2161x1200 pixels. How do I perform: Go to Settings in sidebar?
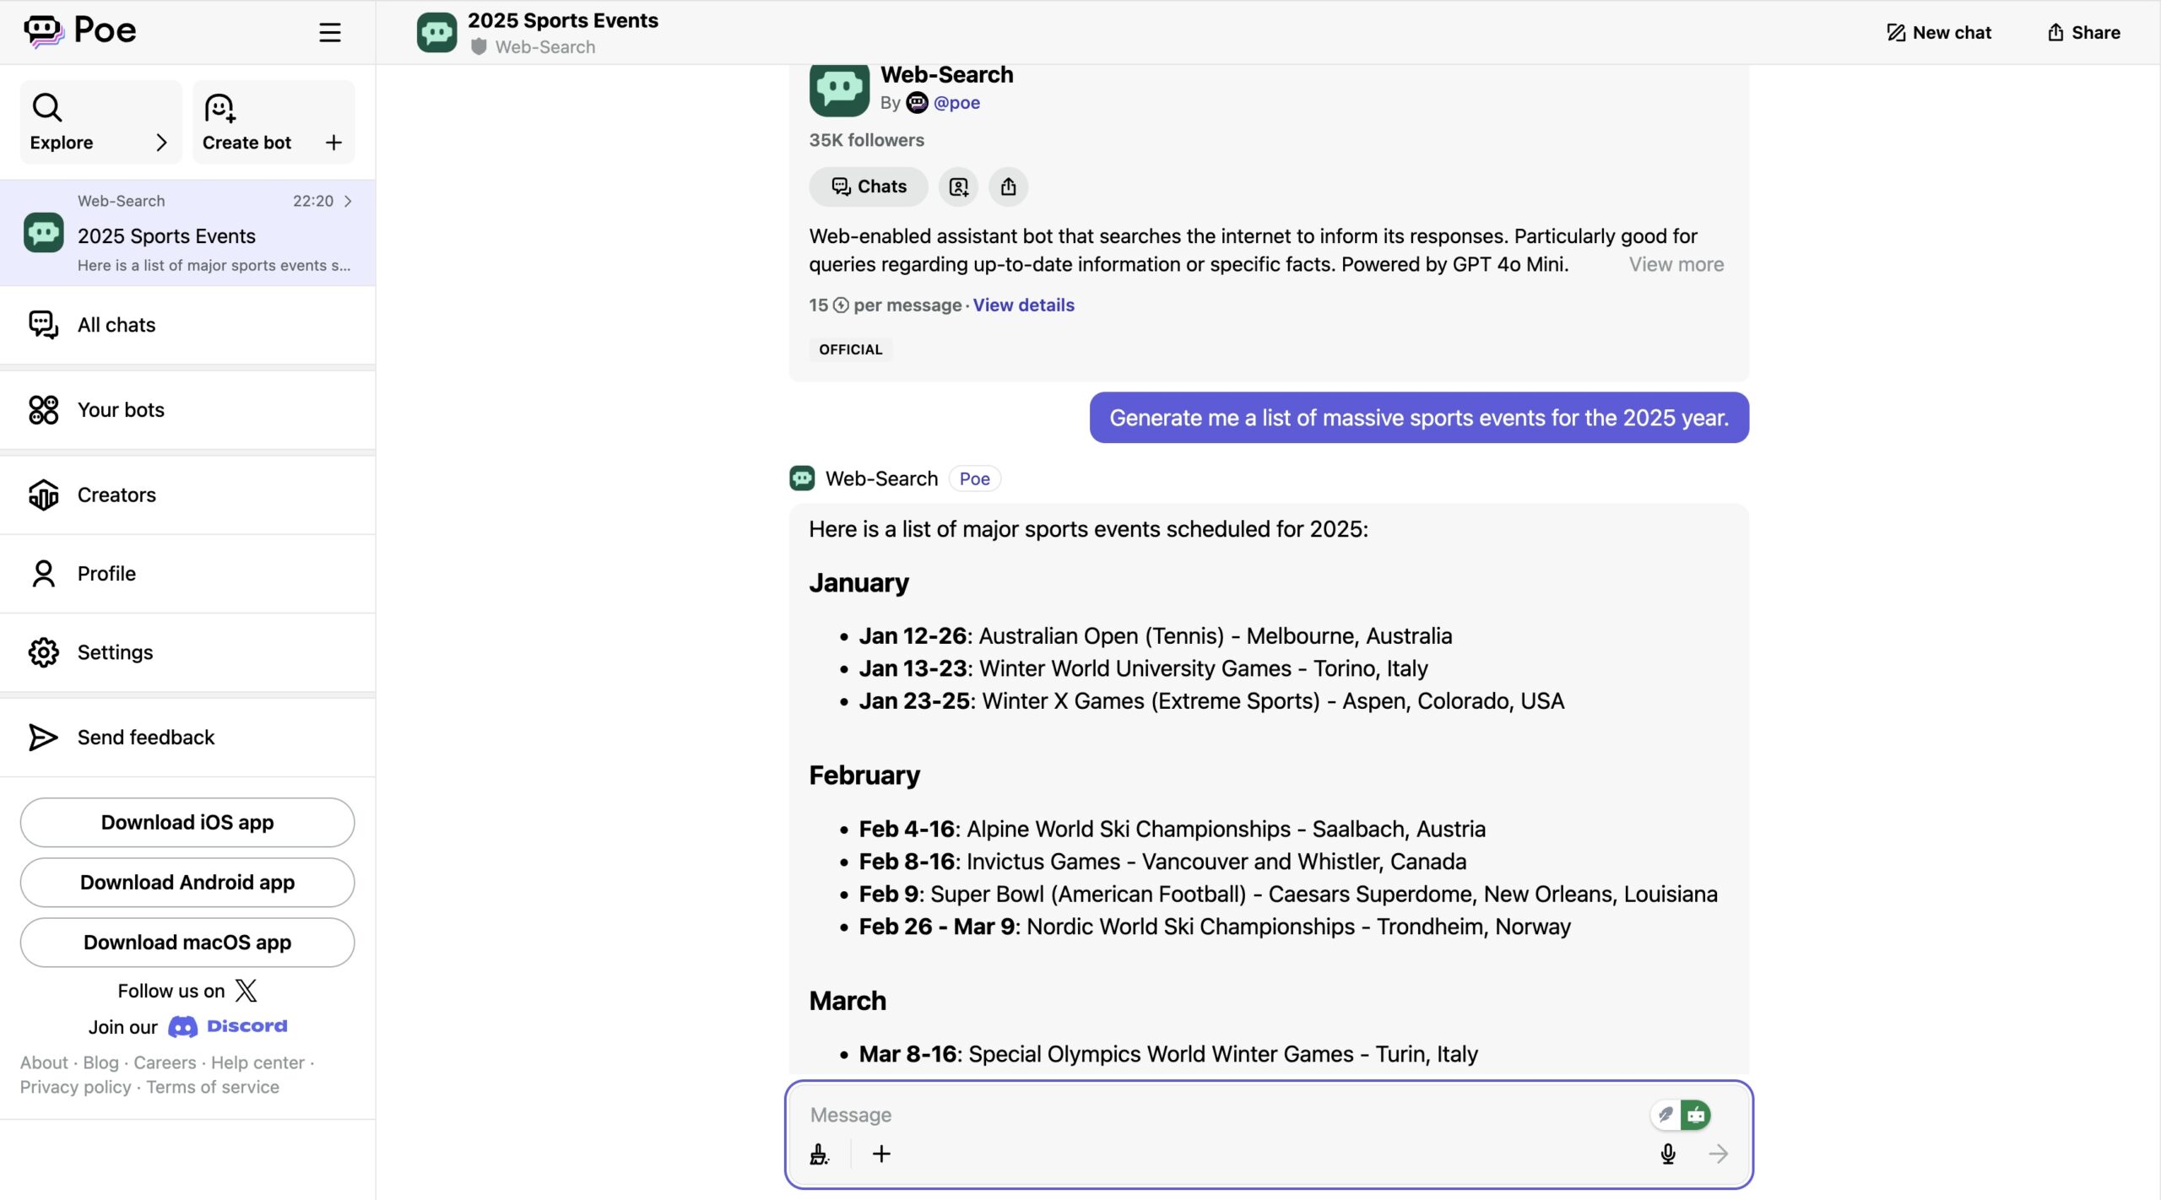tap(115, 652)
